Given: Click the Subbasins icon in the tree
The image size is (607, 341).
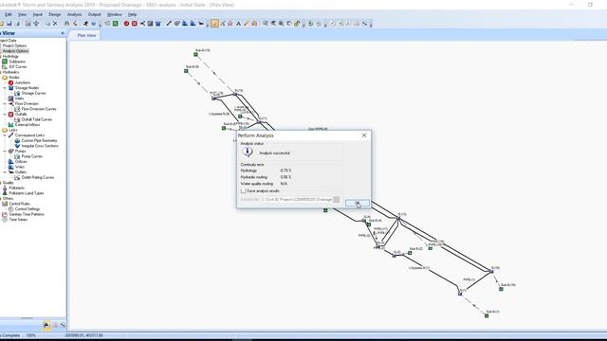Looking at the screenshot, I should coord(5,62).
